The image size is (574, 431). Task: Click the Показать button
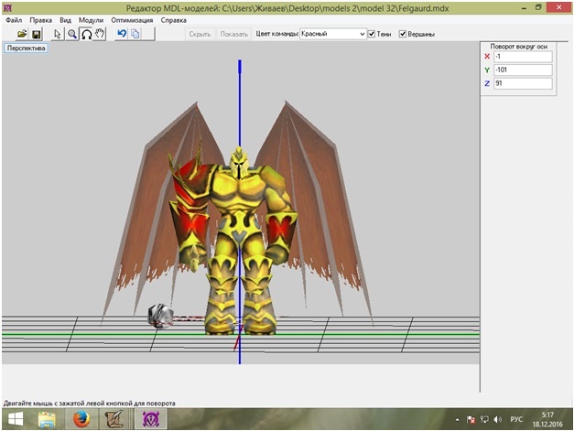233,34
